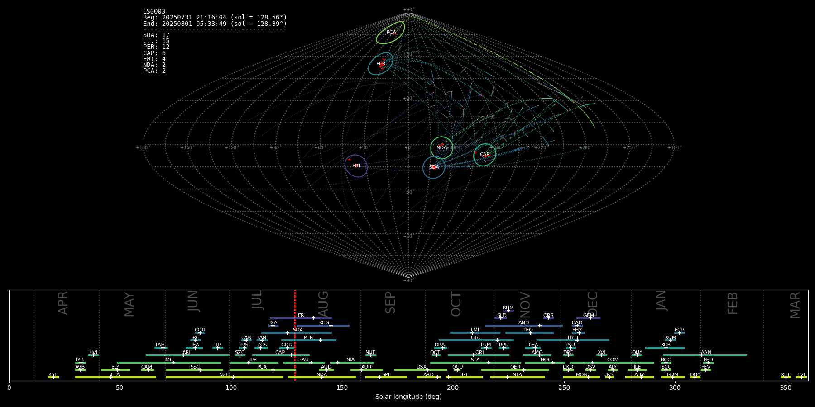Click the PCA radiant circle on the sky map
815x407 pixels.
tap(390, 33)
